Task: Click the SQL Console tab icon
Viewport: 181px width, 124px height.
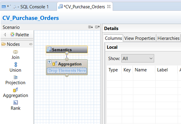Action: coord(4,7)
